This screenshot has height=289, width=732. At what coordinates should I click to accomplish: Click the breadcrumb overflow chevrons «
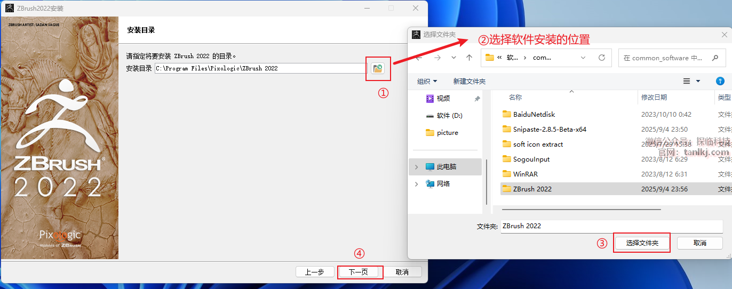[499, 58]
